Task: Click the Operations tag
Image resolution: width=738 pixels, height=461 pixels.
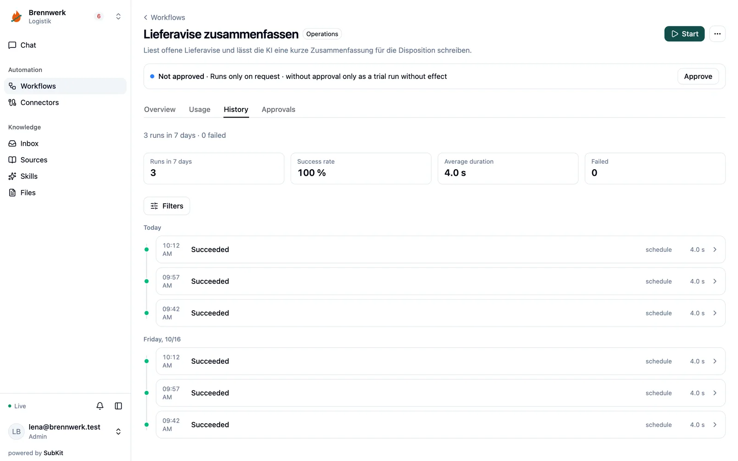Action: pyautogui.click(x=322, y=34)
